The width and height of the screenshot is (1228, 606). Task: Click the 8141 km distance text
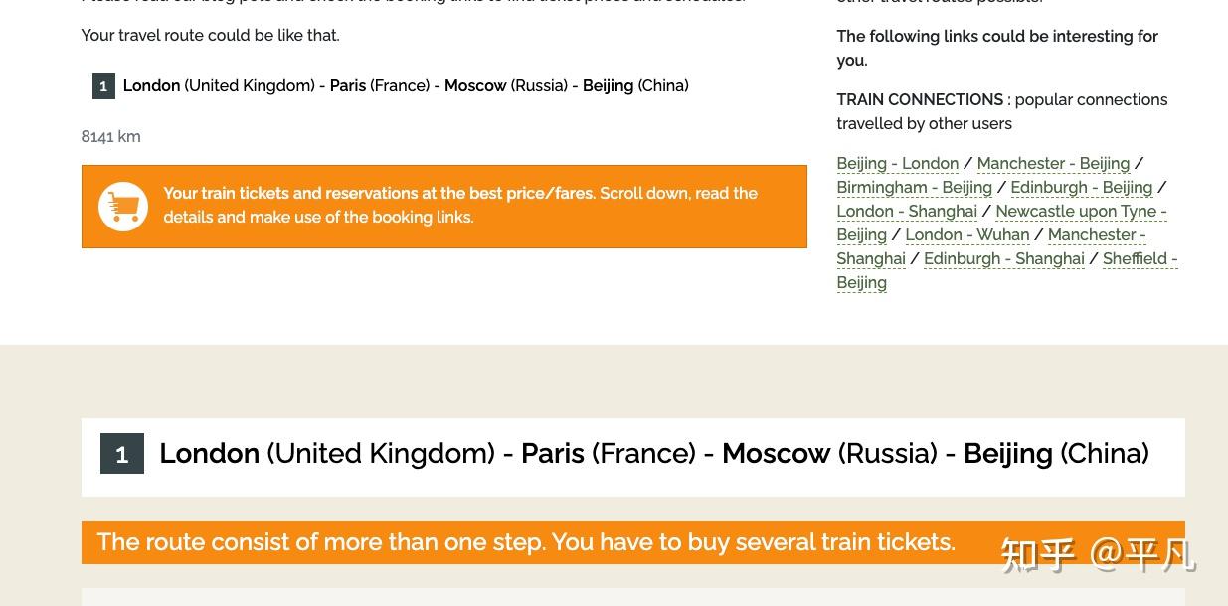(x=110, y=137)
